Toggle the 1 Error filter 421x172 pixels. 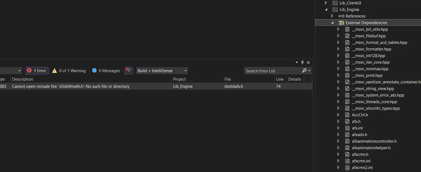[x=37, y=71]
